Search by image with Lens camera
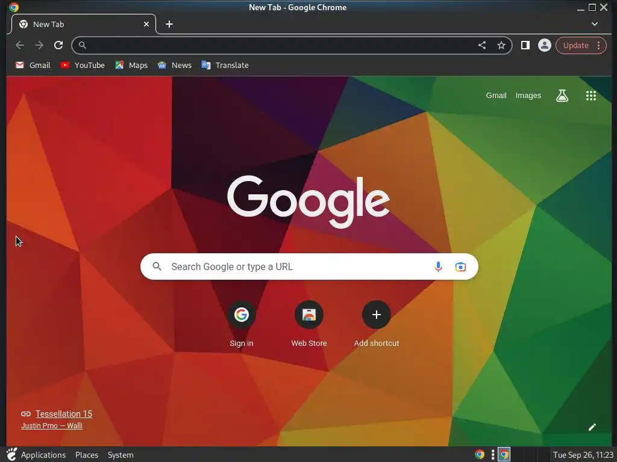The width and height of the screenshot is (617, 462). [460, 266]
